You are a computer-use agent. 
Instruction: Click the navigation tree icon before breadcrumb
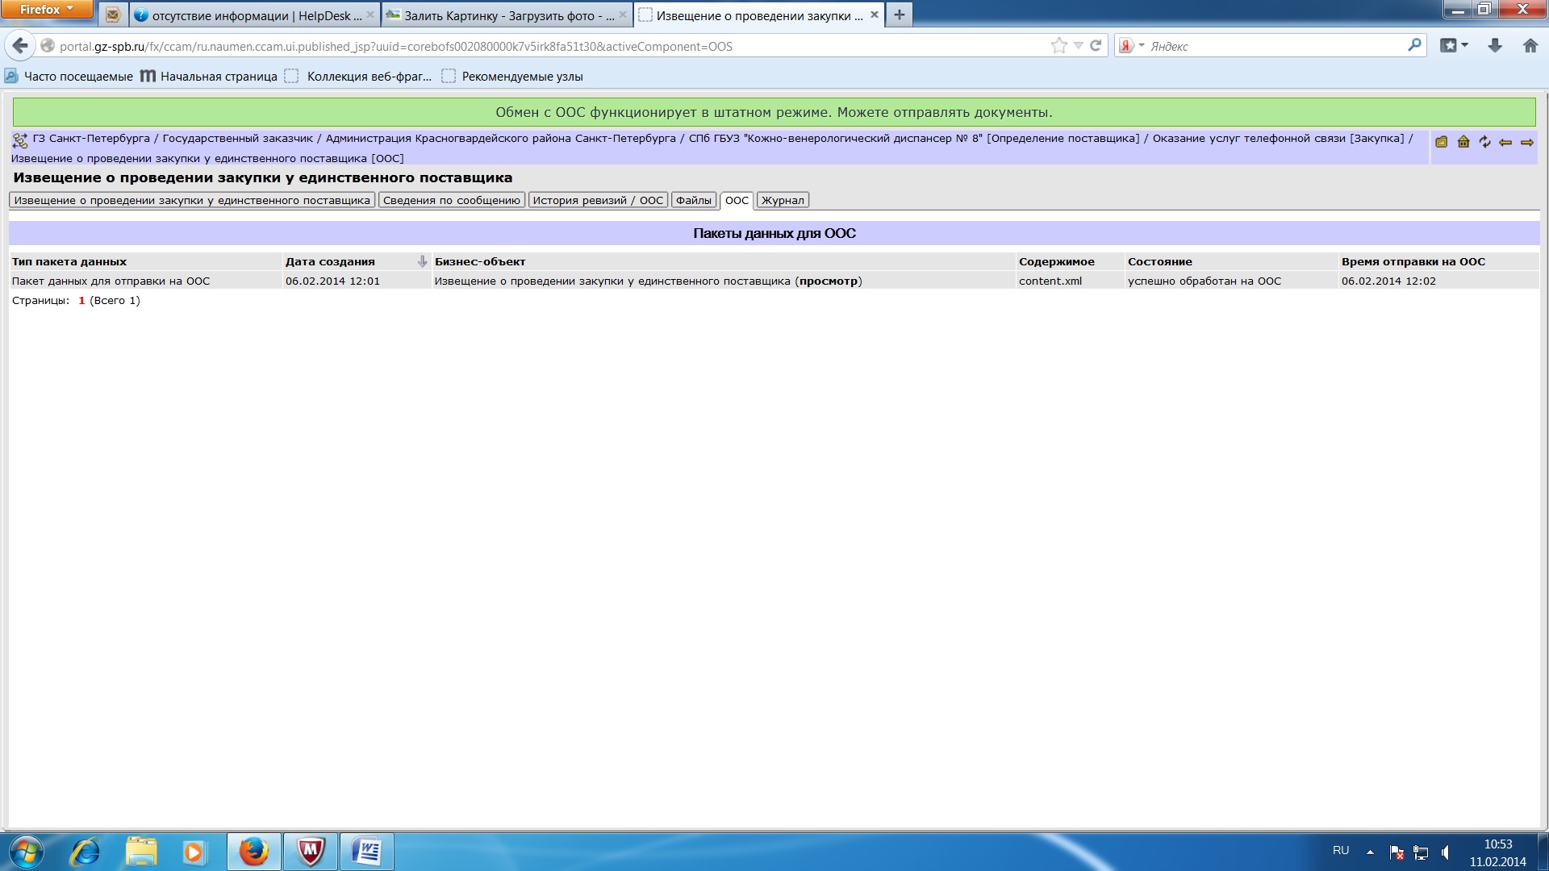pyautogui.click(x=20, y=140)
